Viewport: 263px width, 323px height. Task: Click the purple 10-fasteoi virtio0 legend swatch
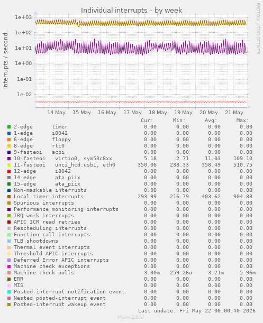point(9,159)
